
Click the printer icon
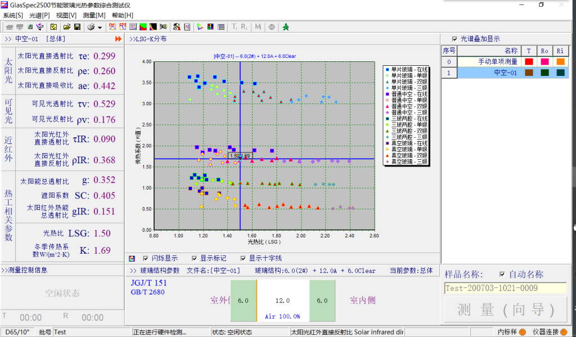click(91, 27)
